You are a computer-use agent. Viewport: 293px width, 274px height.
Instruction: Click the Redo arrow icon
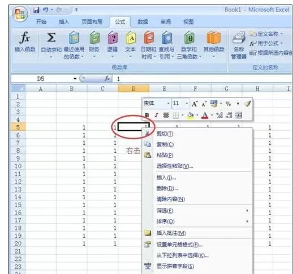59,10
